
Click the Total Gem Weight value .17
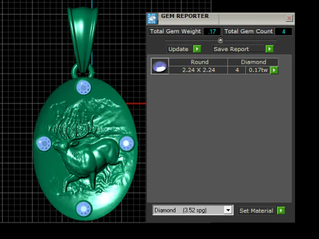pyautogui.click(x=212, y=31)
